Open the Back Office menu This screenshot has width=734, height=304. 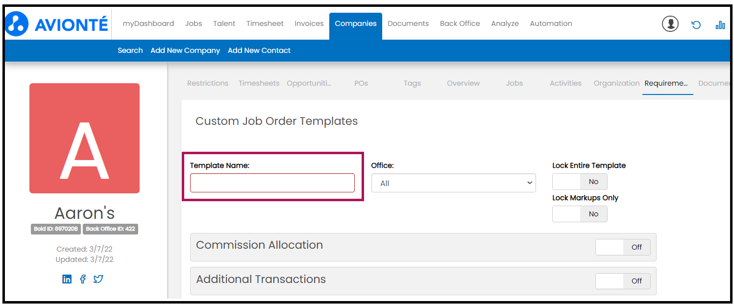[460, 23]
